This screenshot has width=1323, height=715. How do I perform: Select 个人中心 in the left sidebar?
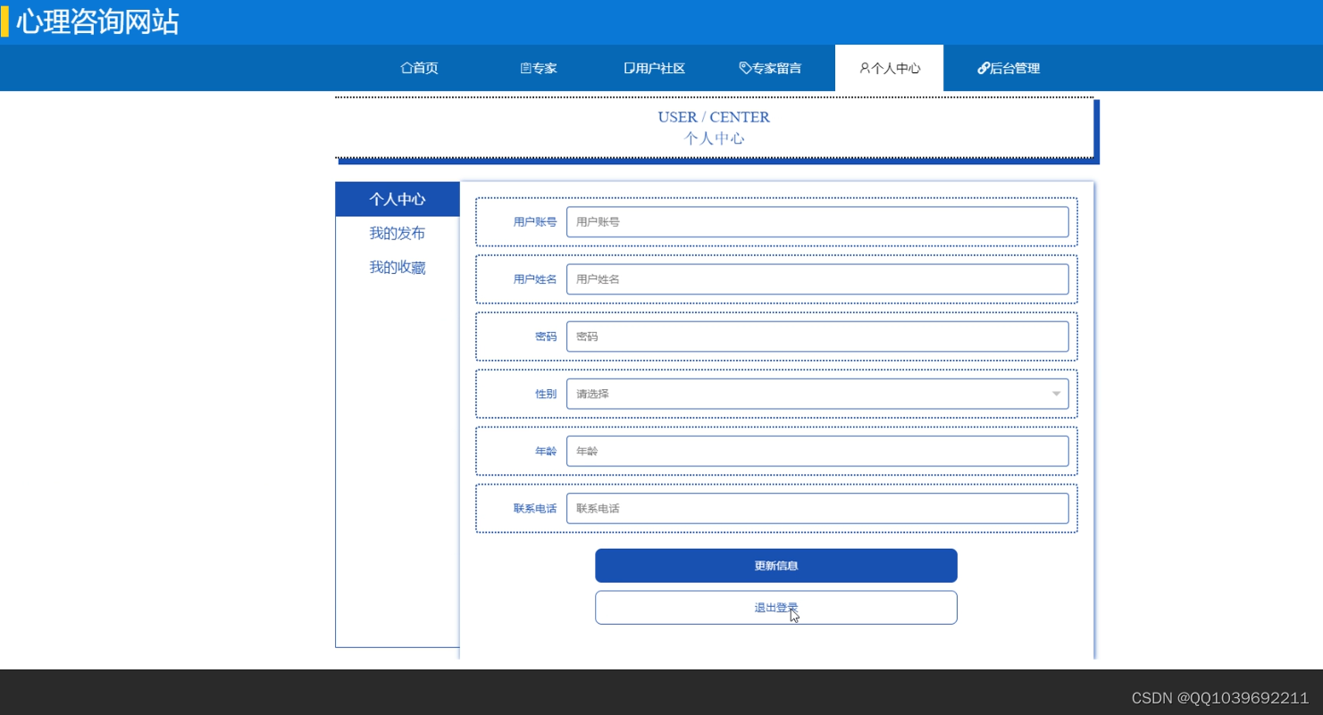398,199
